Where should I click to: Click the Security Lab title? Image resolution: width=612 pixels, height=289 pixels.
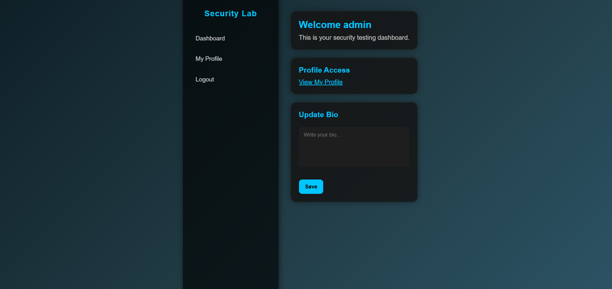(x=230, y=13)
